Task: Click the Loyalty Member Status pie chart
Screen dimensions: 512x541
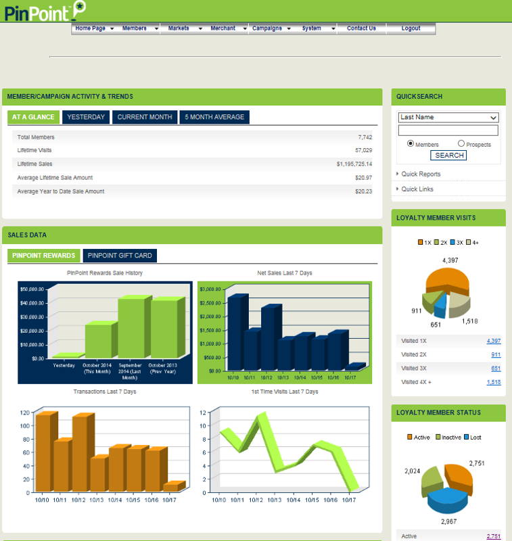Action: [x=447, y=488]
